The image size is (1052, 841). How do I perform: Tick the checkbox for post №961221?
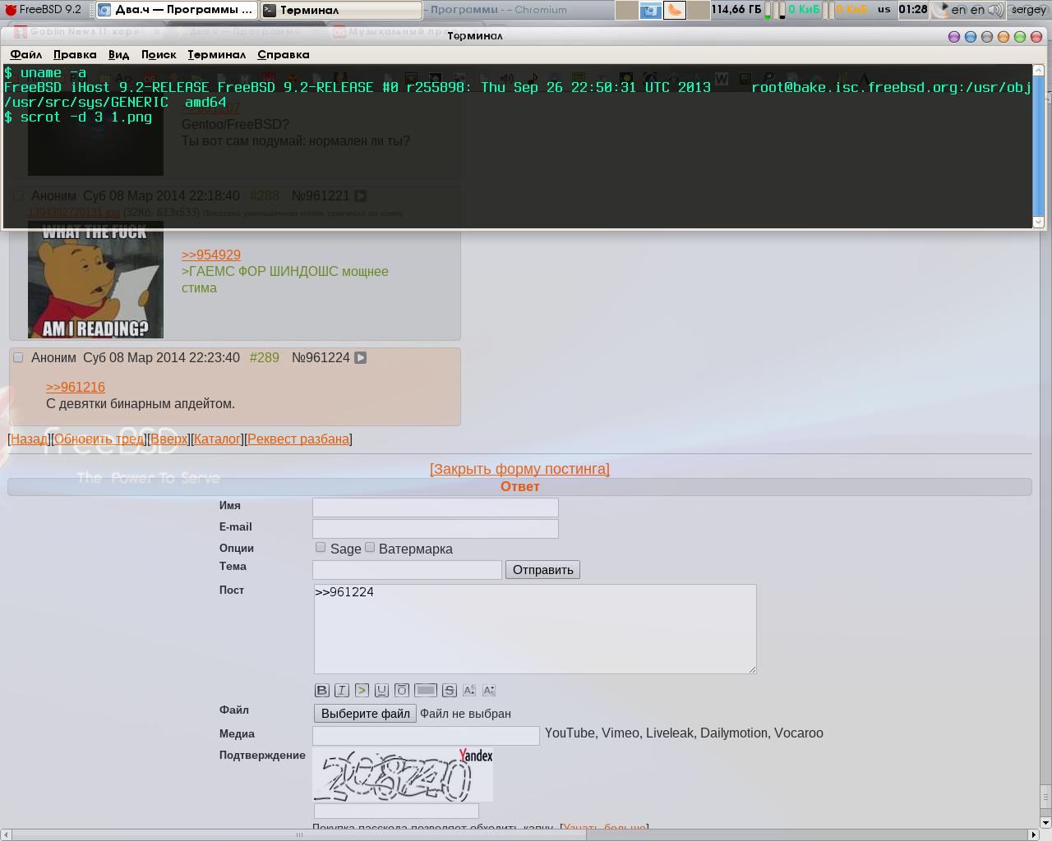[x=18, y=195]
